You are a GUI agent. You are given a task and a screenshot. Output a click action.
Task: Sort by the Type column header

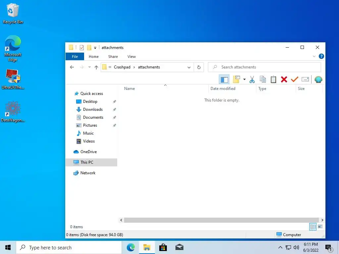click(262, 89)
